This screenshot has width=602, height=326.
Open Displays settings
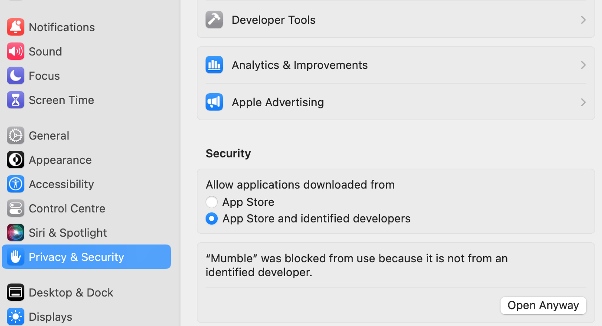(x=50, y=316)
